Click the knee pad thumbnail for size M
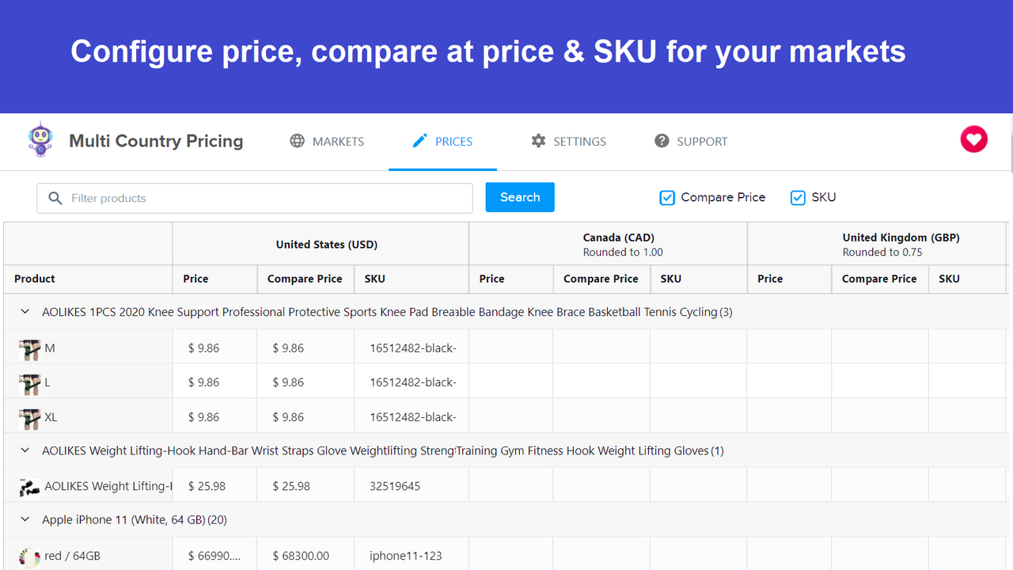1013x570 pixels. coord(29,348)
